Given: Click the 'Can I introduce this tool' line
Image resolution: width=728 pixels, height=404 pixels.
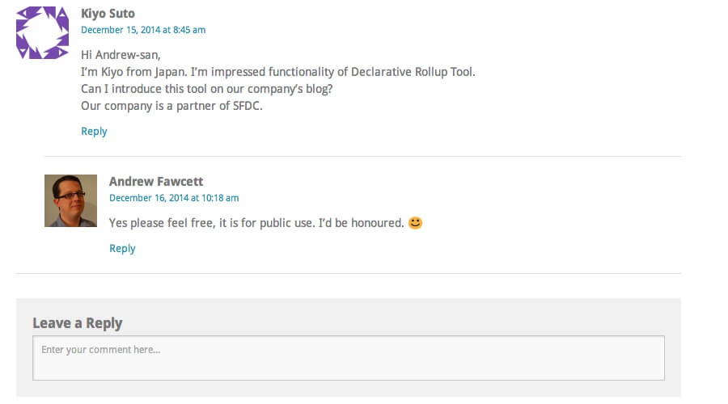Looking at the screenshot, I should (x=206, y=89).
